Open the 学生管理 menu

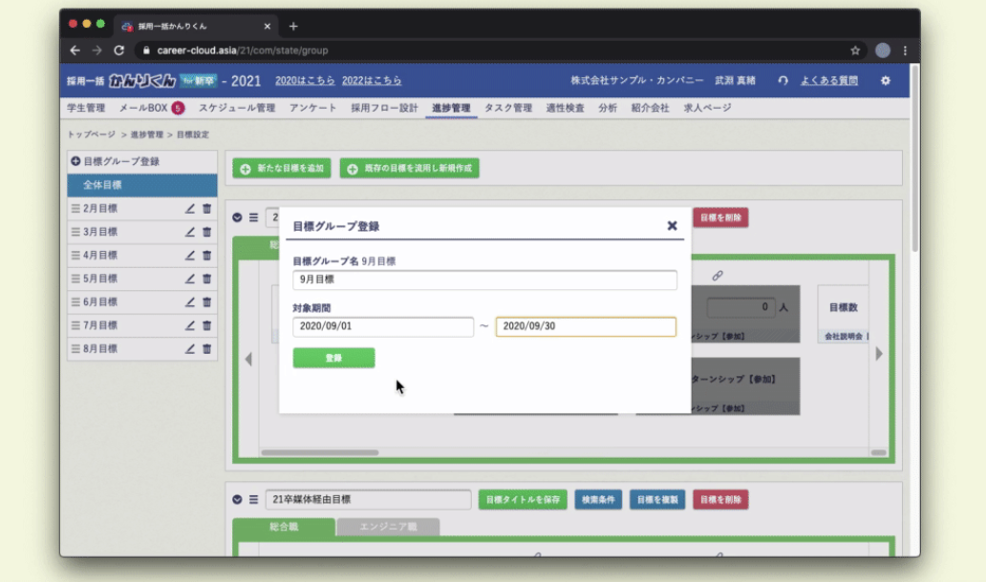point(86,108)
